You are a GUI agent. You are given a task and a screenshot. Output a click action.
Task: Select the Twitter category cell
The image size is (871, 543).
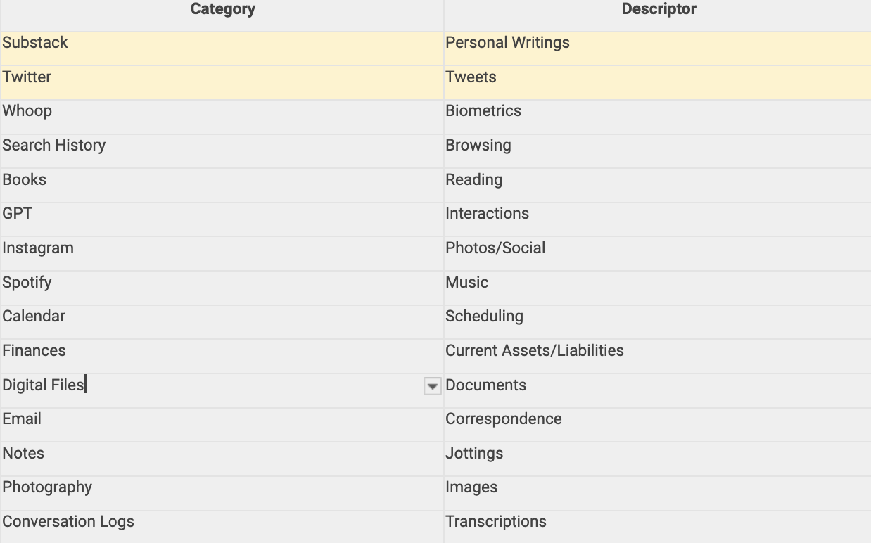(x=27, y=77)
